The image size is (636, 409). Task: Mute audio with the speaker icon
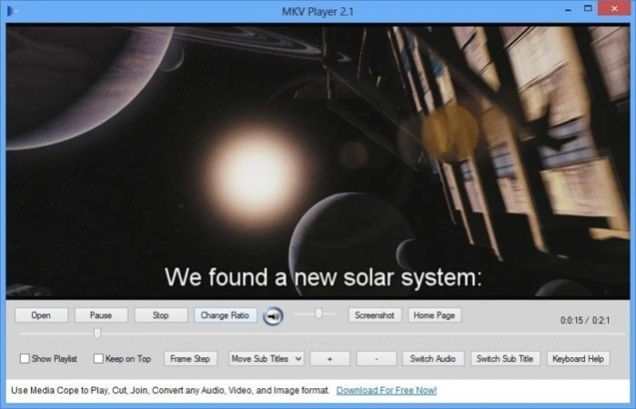pyautogui.click(x=273, y=315)
